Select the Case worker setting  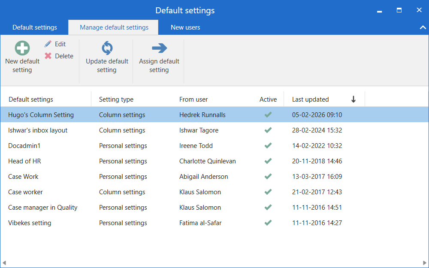click(x=25, y=192)
